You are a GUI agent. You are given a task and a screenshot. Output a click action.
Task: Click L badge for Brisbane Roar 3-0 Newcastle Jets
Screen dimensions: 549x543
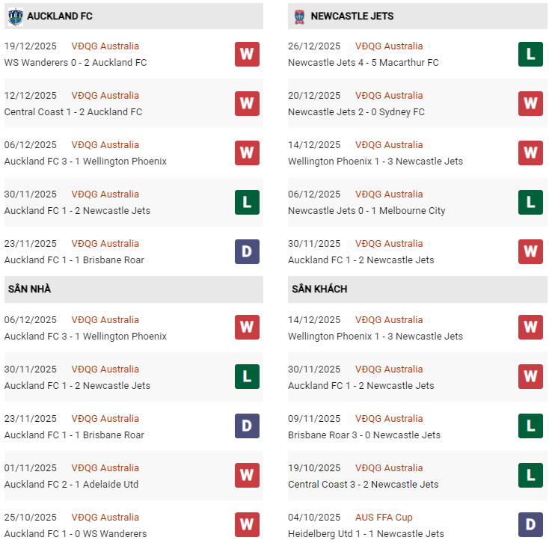[x=530, y=426]
